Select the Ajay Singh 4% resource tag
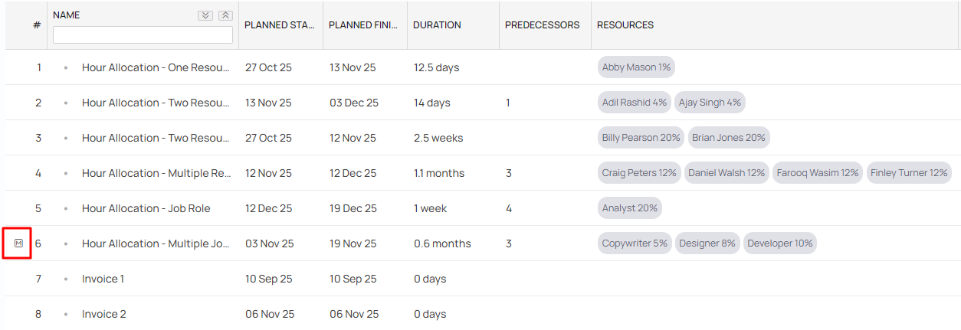Viewport: 961px width, 330px height. (710, 103)
